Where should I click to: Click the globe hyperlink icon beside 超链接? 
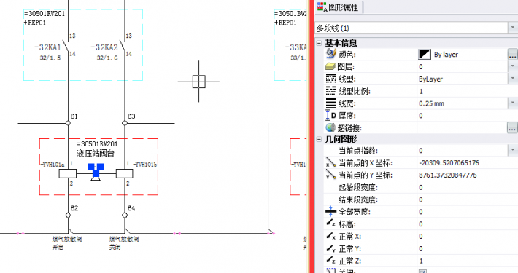(330, 127)
